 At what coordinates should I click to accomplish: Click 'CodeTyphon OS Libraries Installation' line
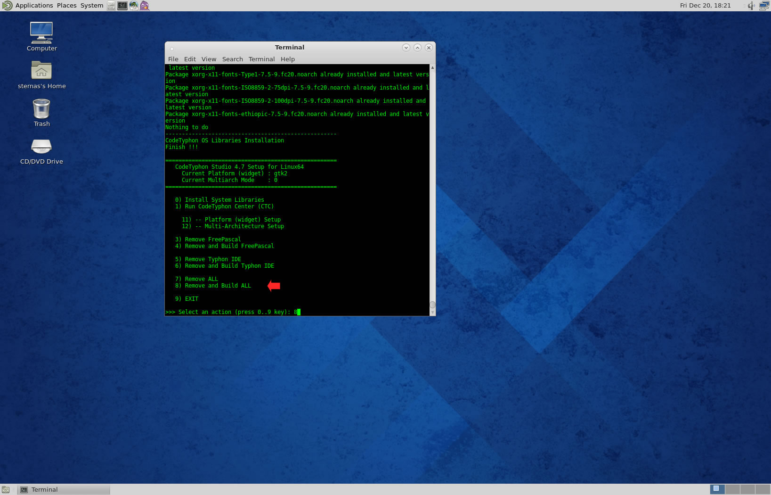point(225,140)
